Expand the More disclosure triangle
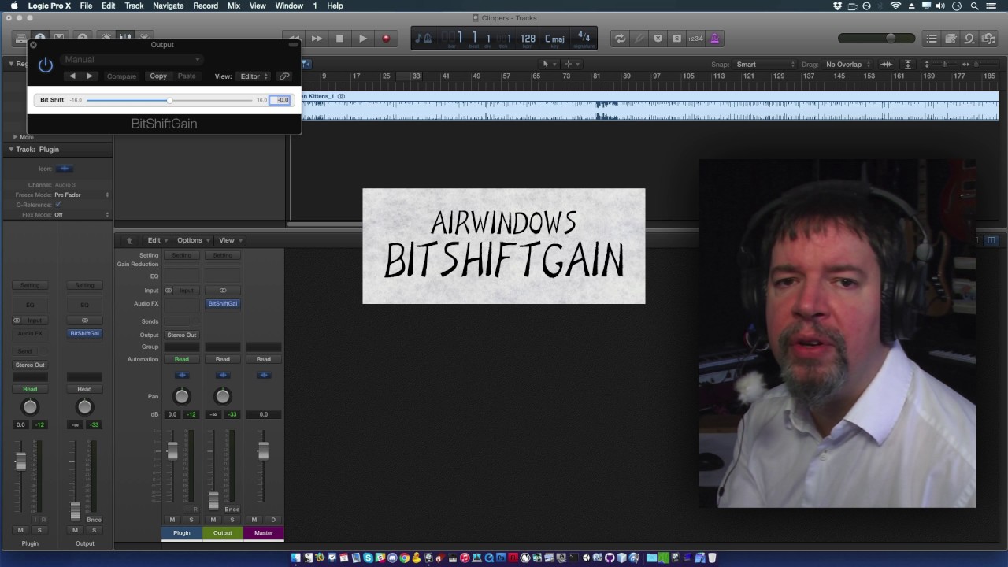 point(15,137)
